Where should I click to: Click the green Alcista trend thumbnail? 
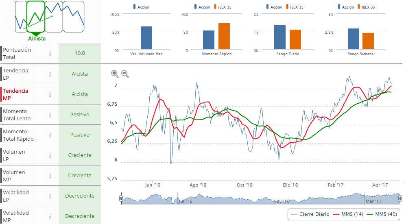pos(36,16)
